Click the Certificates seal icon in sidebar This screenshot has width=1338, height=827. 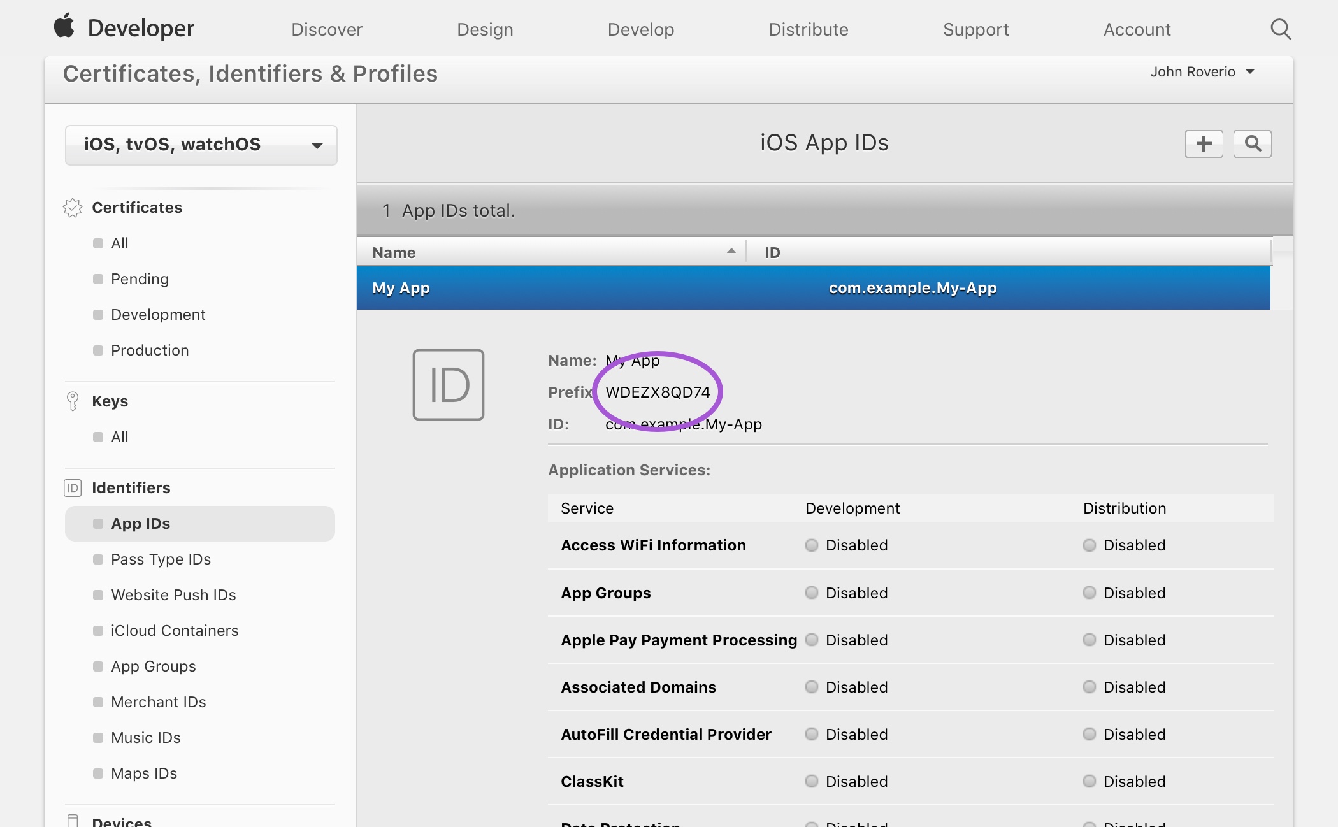point(73,208)
